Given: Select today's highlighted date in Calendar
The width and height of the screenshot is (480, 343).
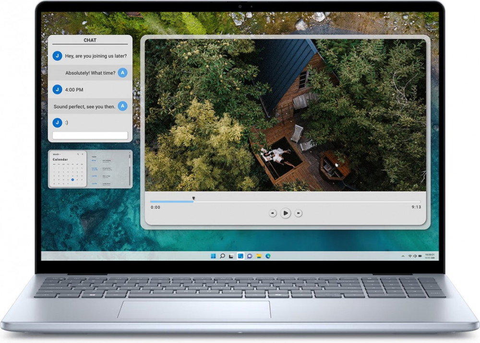Looking at the screenshot, I should 73,180.
